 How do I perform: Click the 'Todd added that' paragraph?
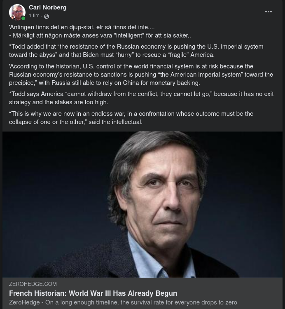pyautogui.click(x=136, y=51)
